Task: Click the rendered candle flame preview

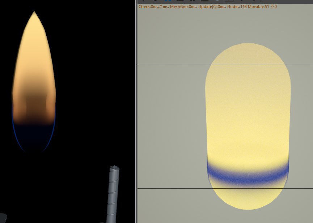Action: pos(34,82)
